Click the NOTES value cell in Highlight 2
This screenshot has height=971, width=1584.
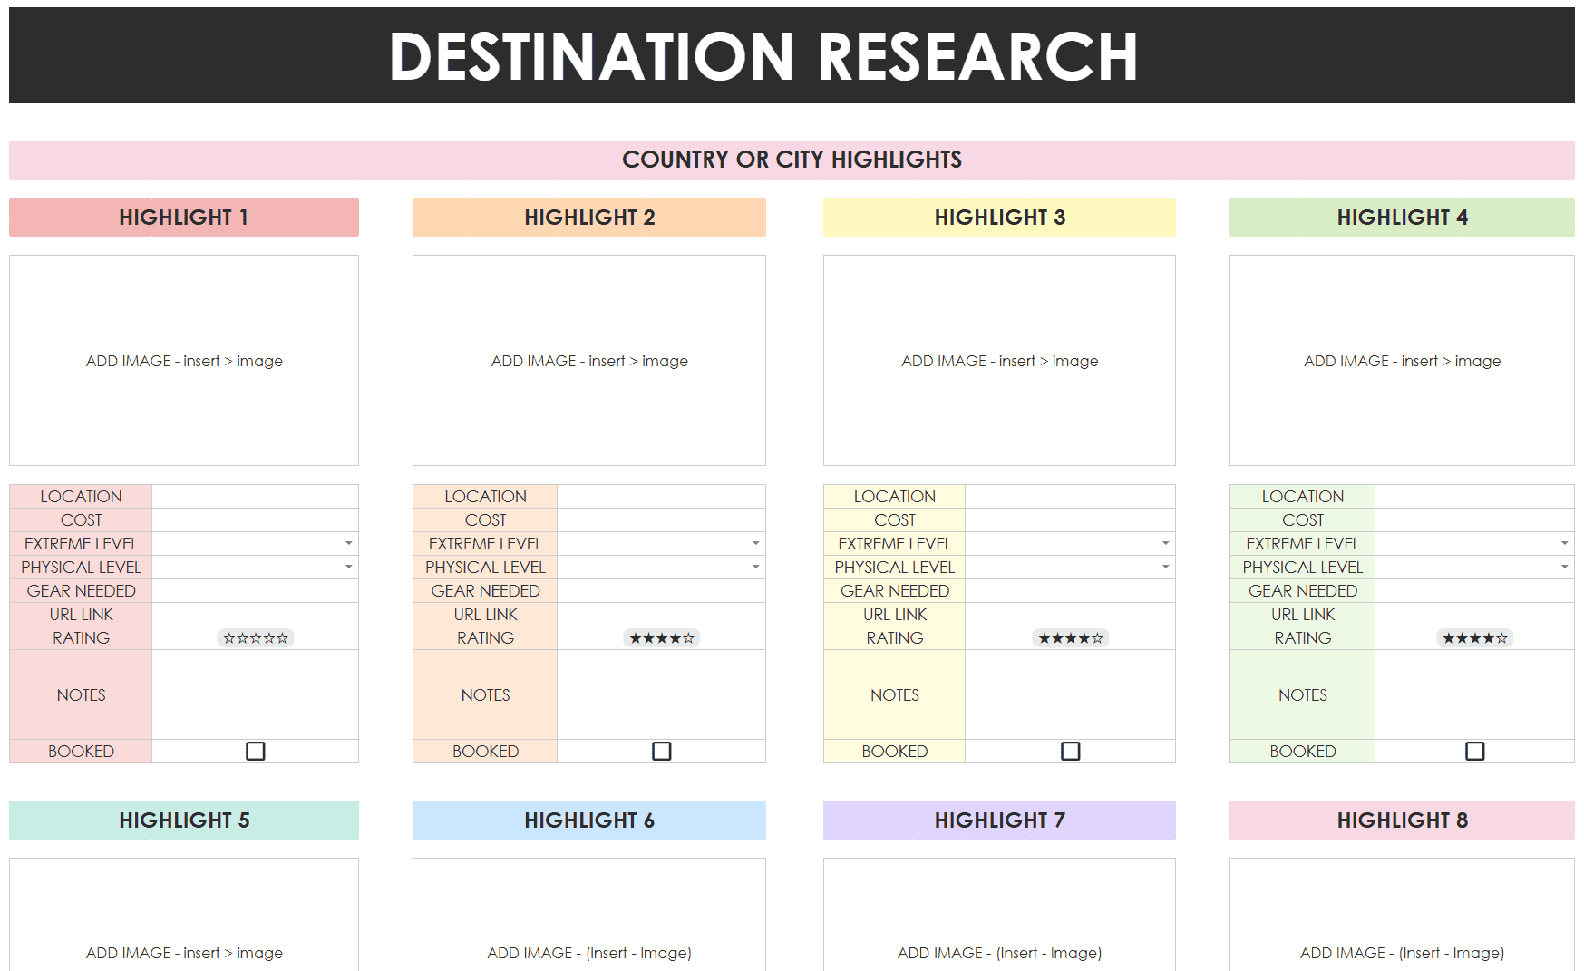(662, 694)
